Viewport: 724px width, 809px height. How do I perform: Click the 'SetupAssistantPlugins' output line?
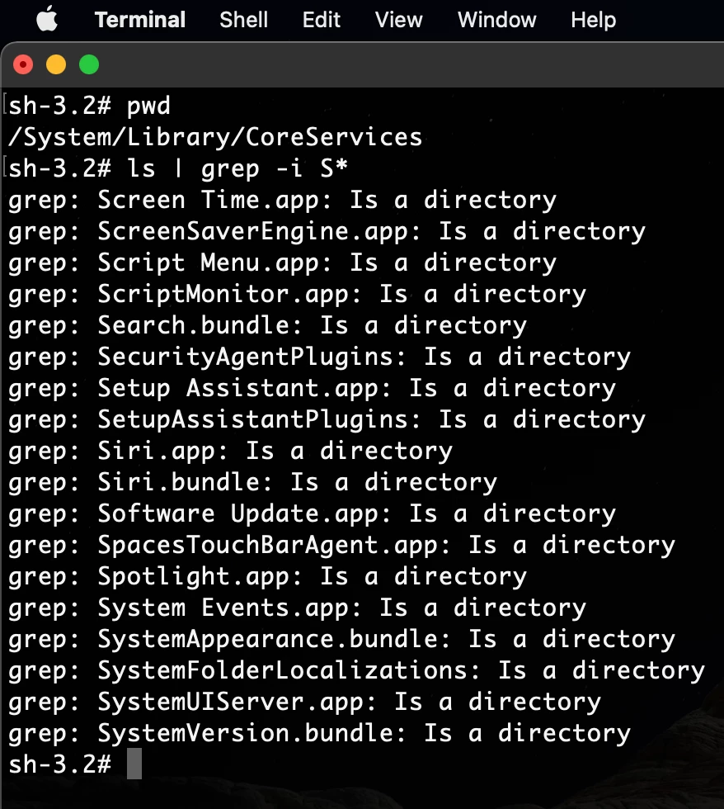327,420
